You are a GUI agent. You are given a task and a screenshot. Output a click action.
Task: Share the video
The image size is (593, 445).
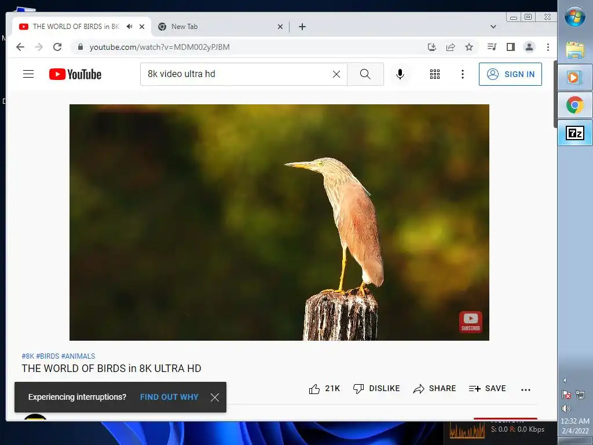pyautogui.click(x=434, y=389)
